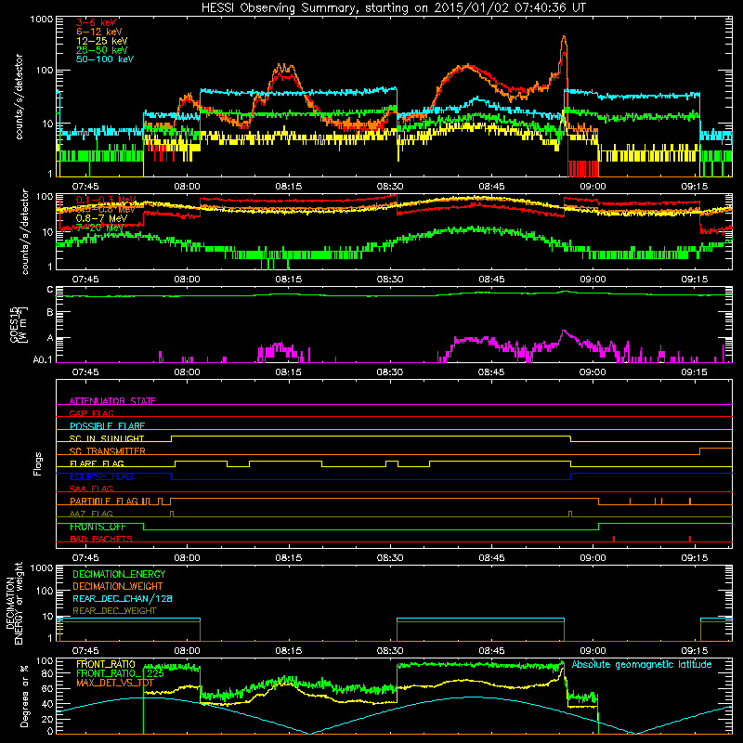The width and height of the screenshot is (743, 743).
Task: Select the C class label on GOES axis
Action: click(x=50, y=290)
